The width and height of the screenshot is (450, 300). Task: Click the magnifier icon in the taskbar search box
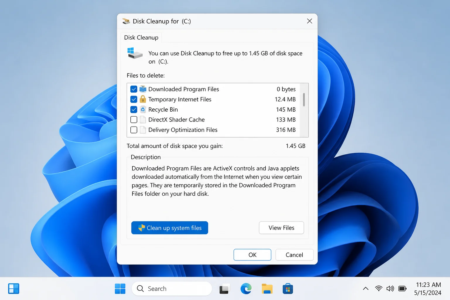click(140, 289)
